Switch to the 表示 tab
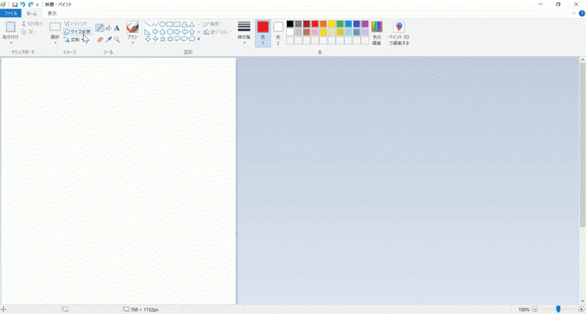 [52, 14]
